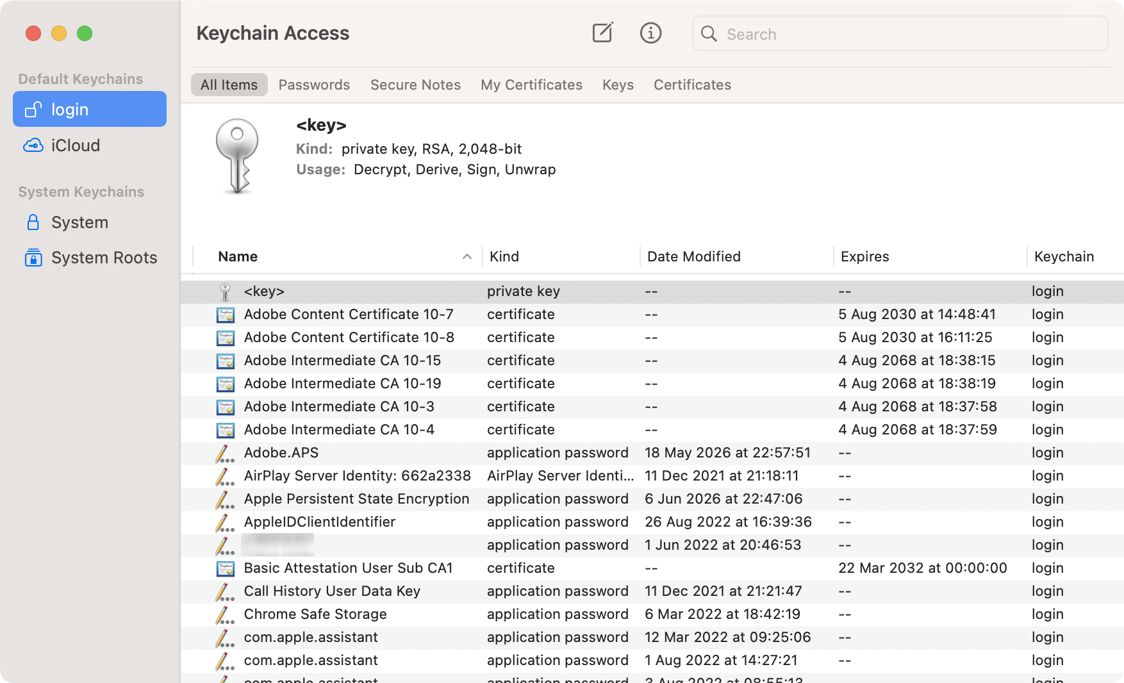Open the Certificates tab
Viewport: 1124px width, 683px height.
(692, 85)
